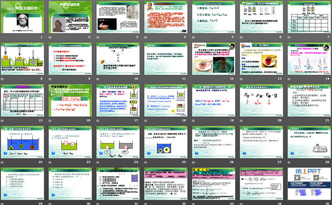Select slide 13 with red bowl photo

pyautogui.click(x=262, y=59)
